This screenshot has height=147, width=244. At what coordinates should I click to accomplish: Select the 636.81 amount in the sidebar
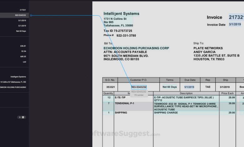(x=23, y=46)
